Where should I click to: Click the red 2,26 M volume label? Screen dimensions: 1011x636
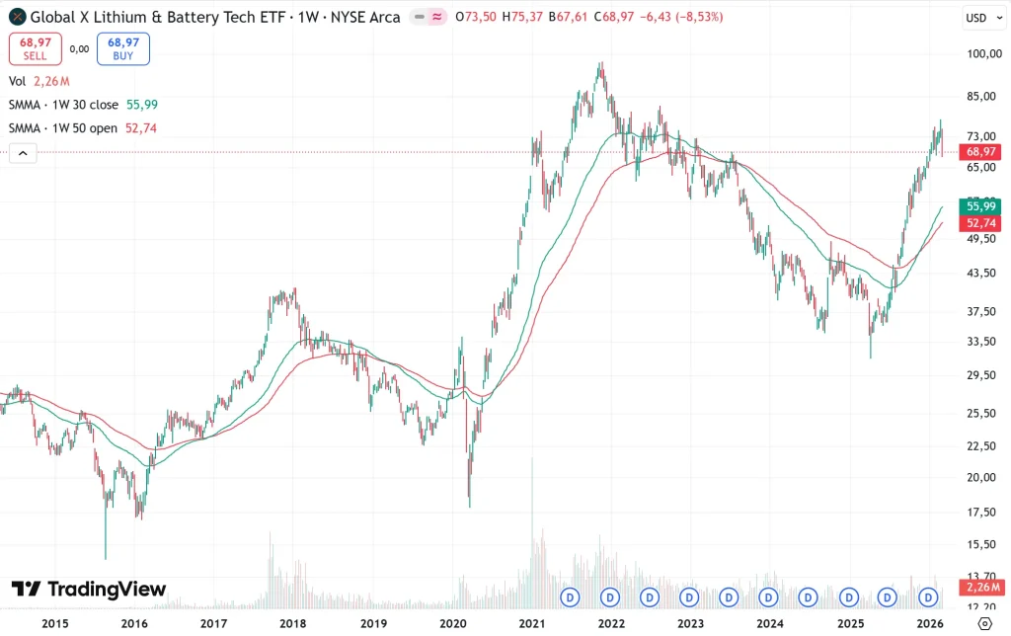tap(982, 587)
